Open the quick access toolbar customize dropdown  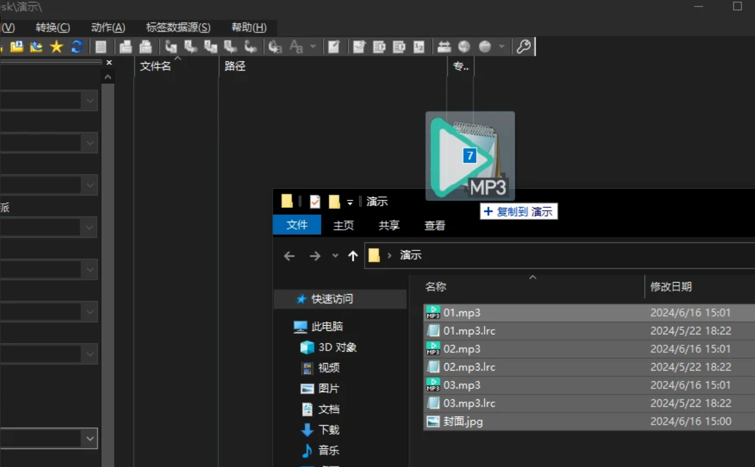[349, 202]
